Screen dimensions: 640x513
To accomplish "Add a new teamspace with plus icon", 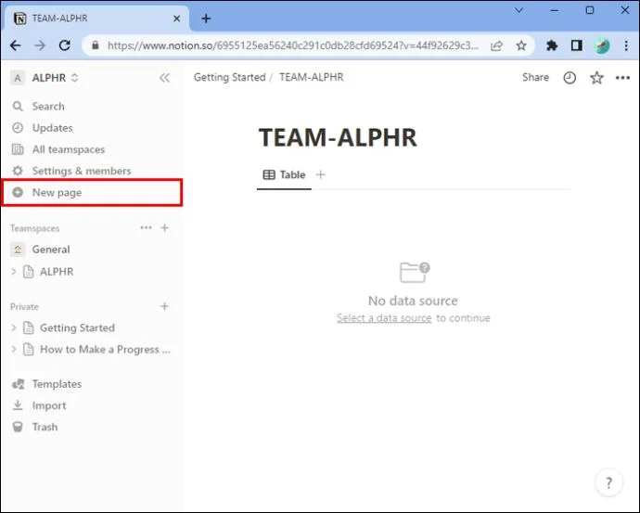I will coord(164,227).
